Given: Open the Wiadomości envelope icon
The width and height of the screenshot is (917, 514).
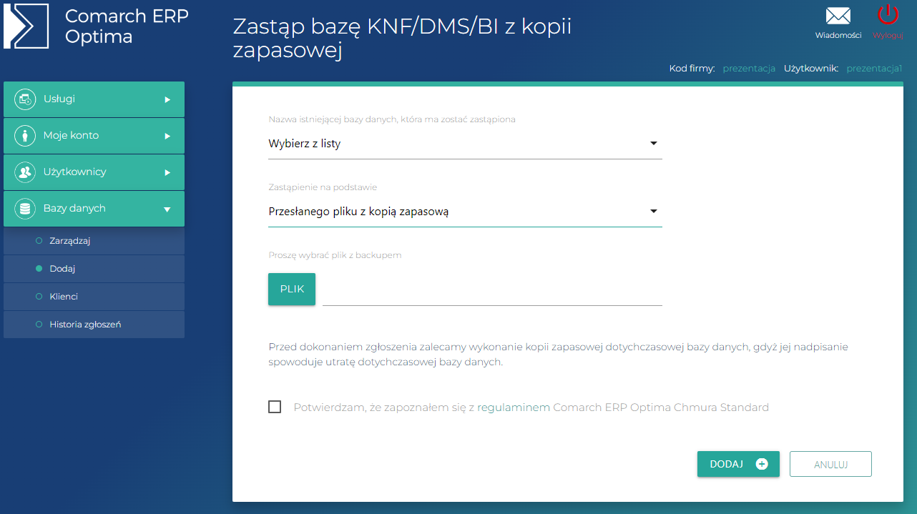Looking at the screenshot, I should pos(838,16).
